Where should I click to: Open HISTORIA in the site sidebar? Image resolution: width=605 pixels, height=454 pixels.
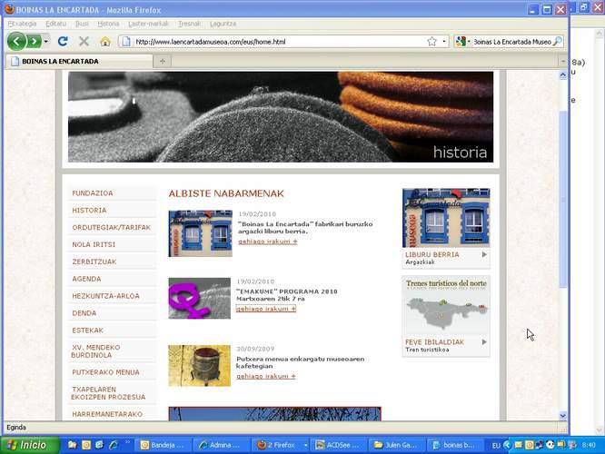tap(89, 211)
